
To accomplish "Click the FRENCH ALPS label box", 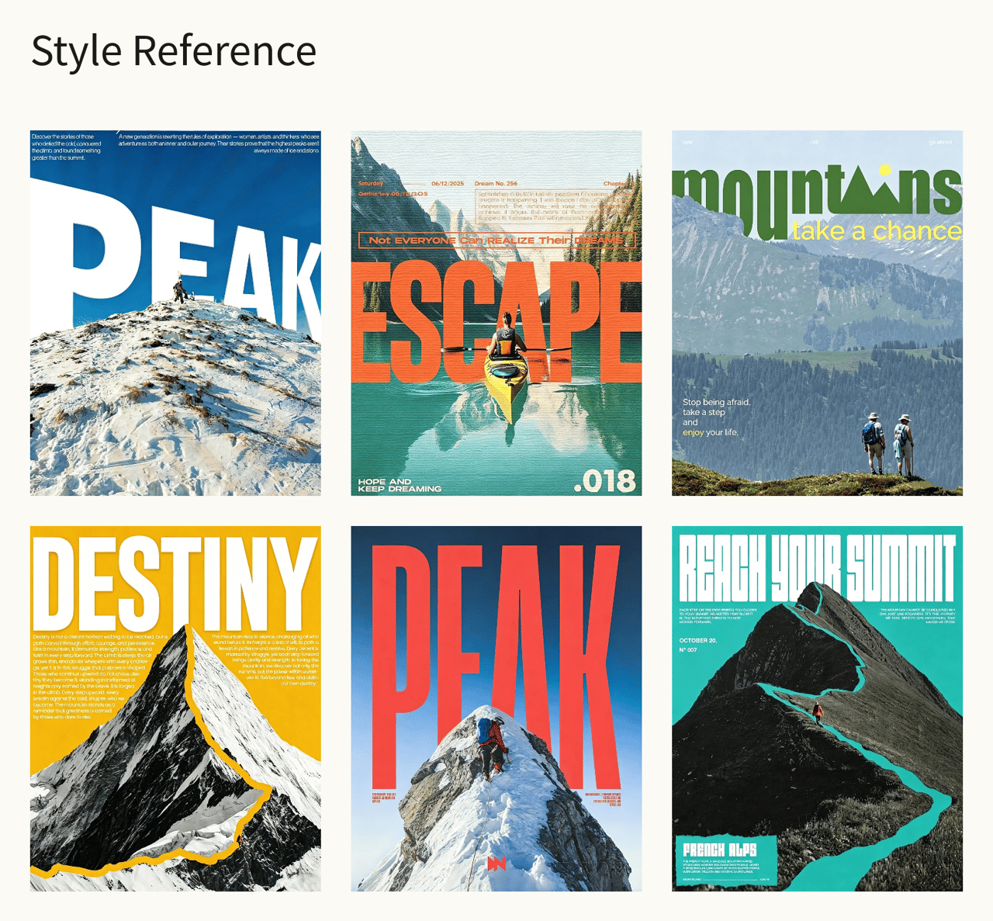I will click(x=727, y=861).
